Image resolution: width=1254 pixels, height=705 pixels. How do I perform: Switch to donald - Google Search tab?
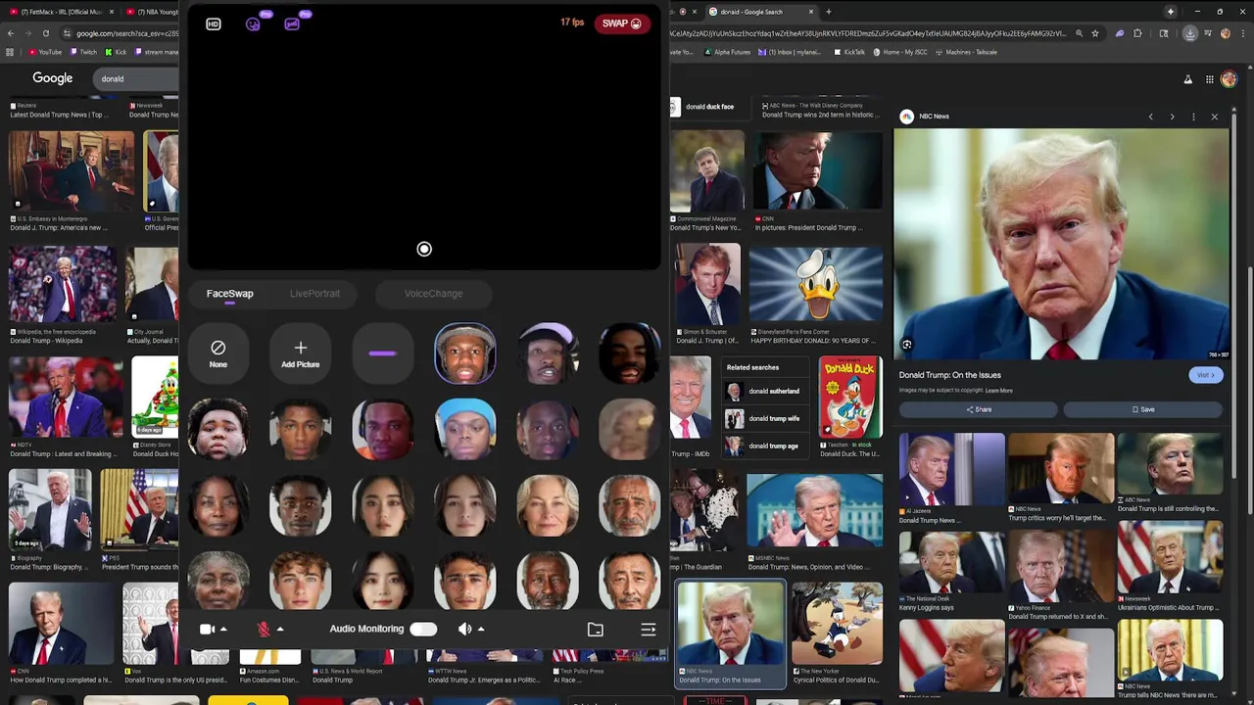(760, 12)
